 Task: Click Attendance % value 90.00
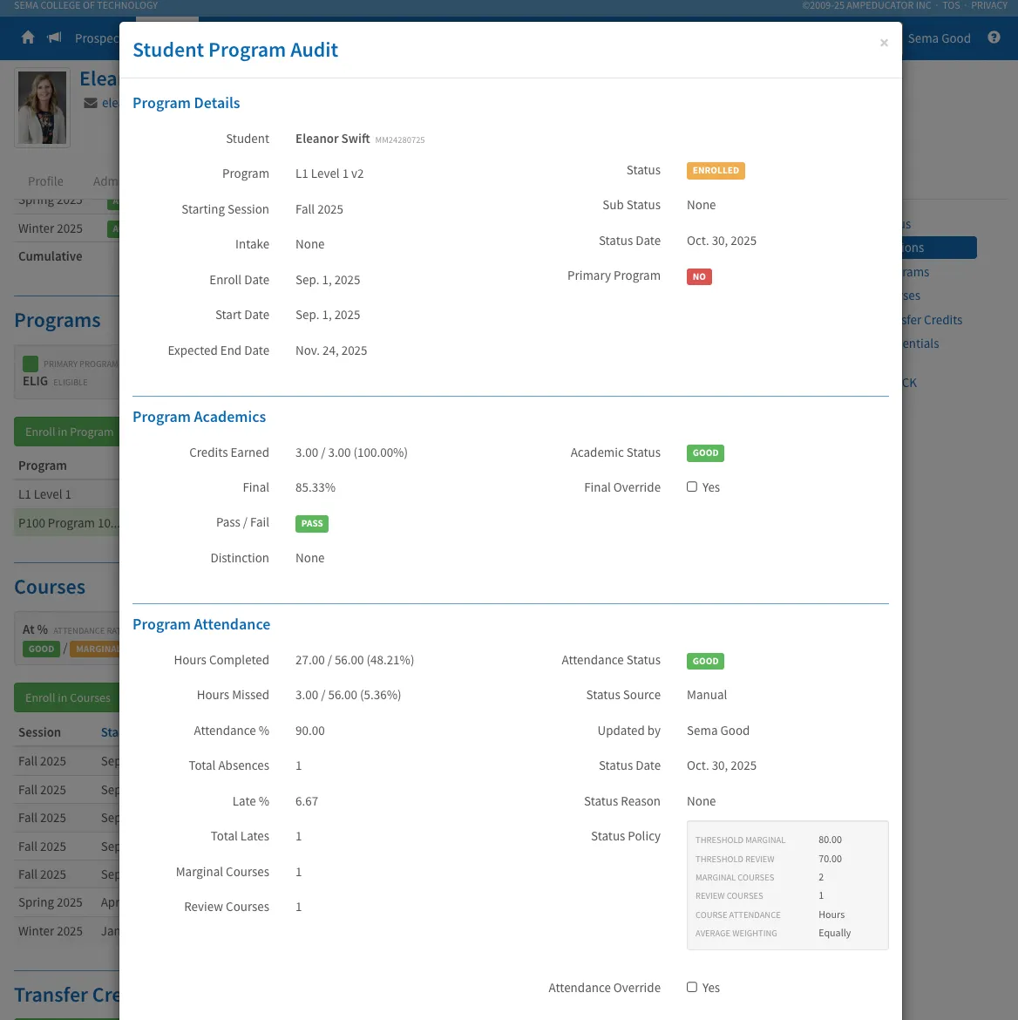(309, 731)
